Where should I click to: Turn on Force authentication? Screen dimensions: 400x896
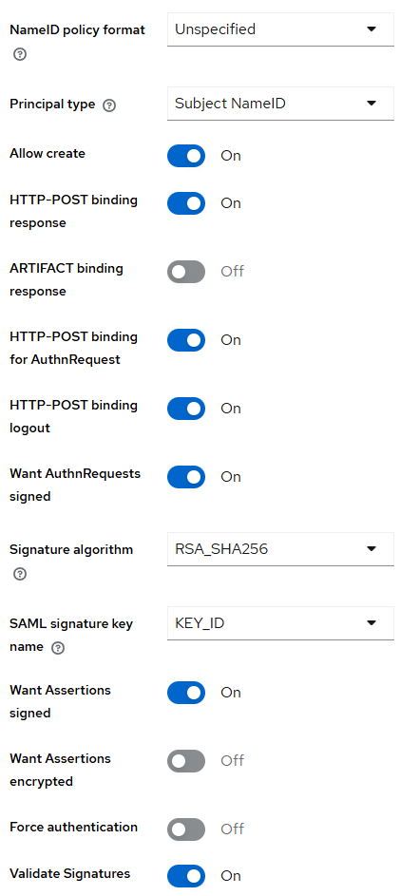click(x=186, y=829)
